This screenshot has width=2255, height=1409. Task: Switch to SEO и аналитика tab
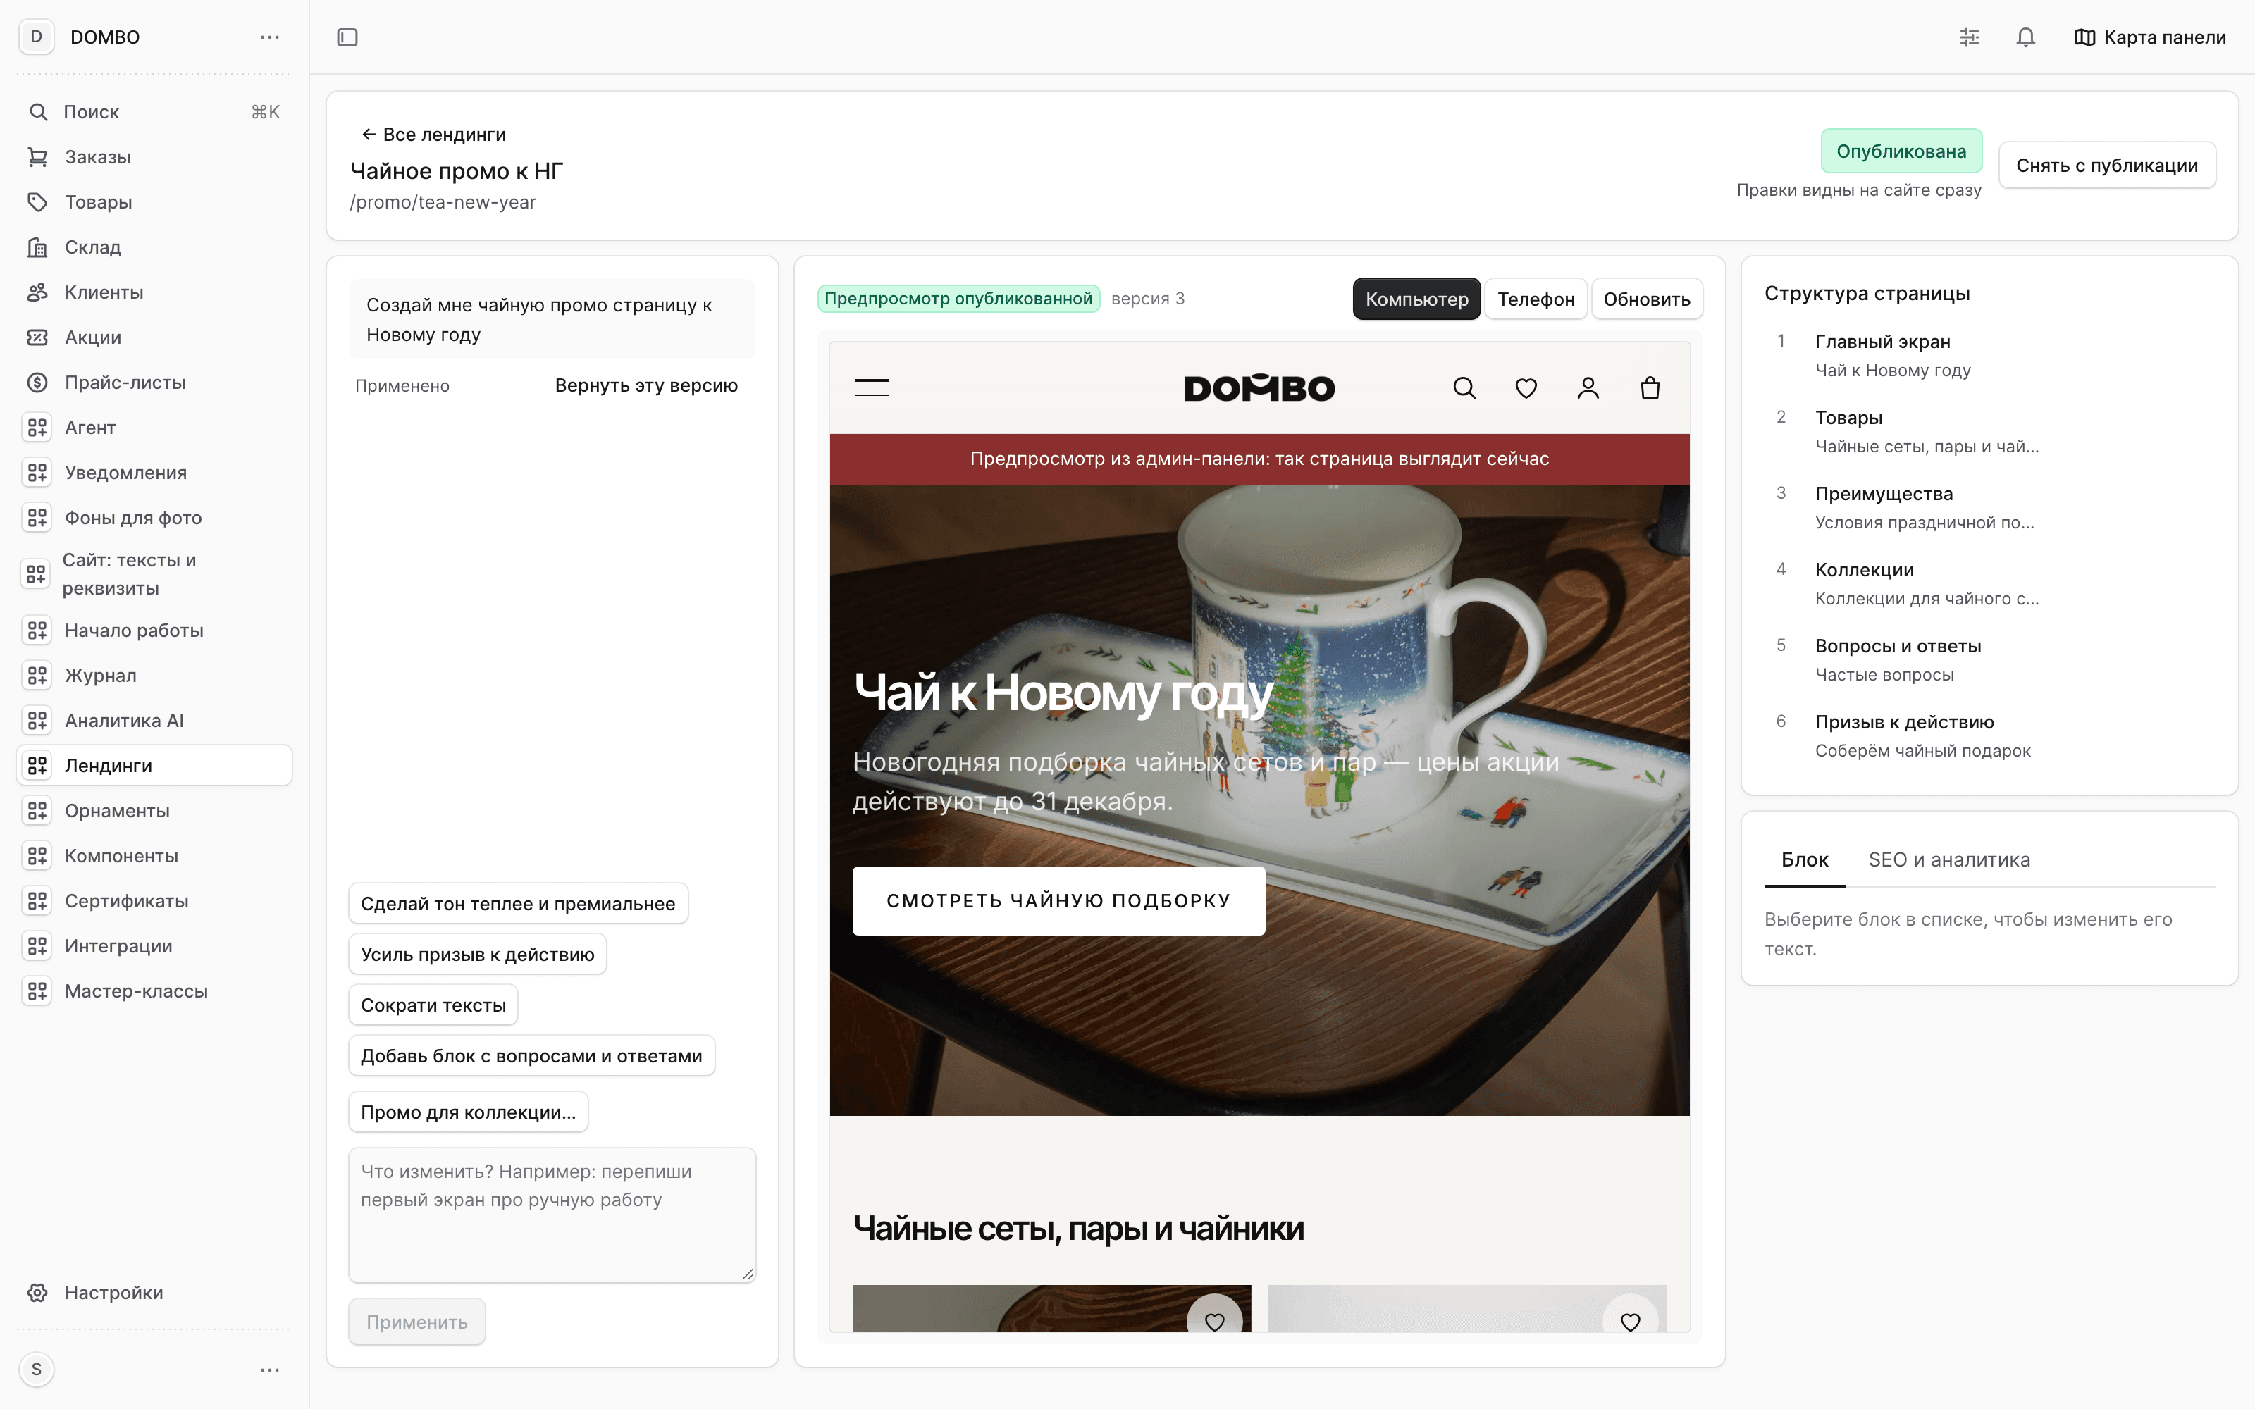click(1949, 859)
